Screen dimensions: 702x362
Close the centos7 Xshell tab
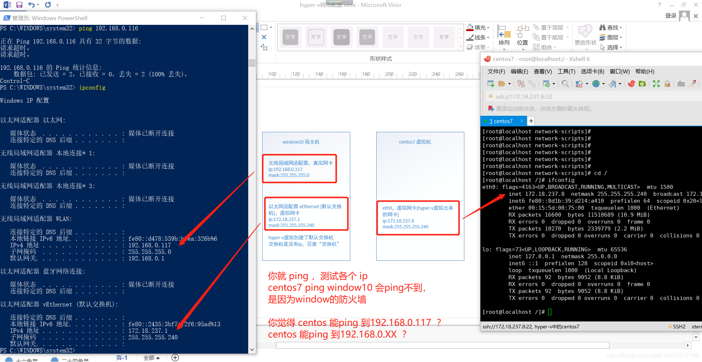click(522, 121)
